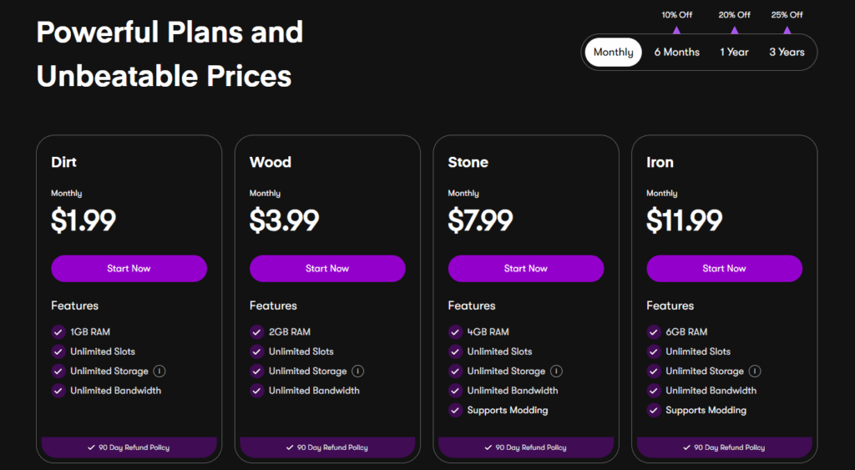This screenshot has height=470, width=855.
Task: Start Now on the Dirt plan
Action: (x=129, y=269)
